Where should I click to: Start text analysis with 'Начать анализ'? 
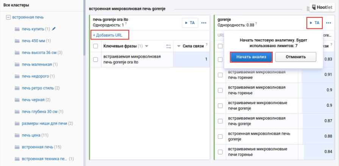251,57
